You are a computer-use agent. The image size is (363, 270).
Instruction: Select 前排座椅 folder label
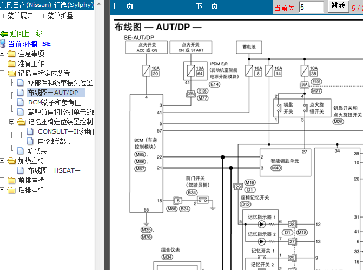pyautogui.click(x=31, y=180)
